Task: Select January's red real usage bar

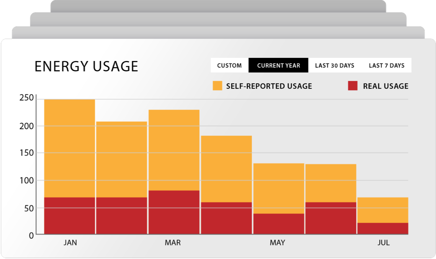Action: 70,216
